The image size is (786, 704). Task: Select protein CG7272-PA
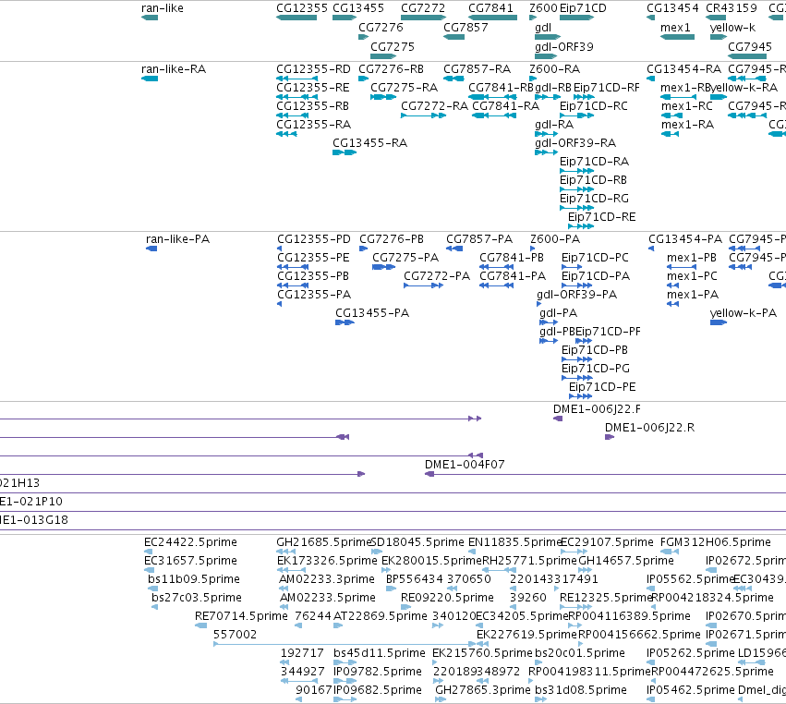437,276
